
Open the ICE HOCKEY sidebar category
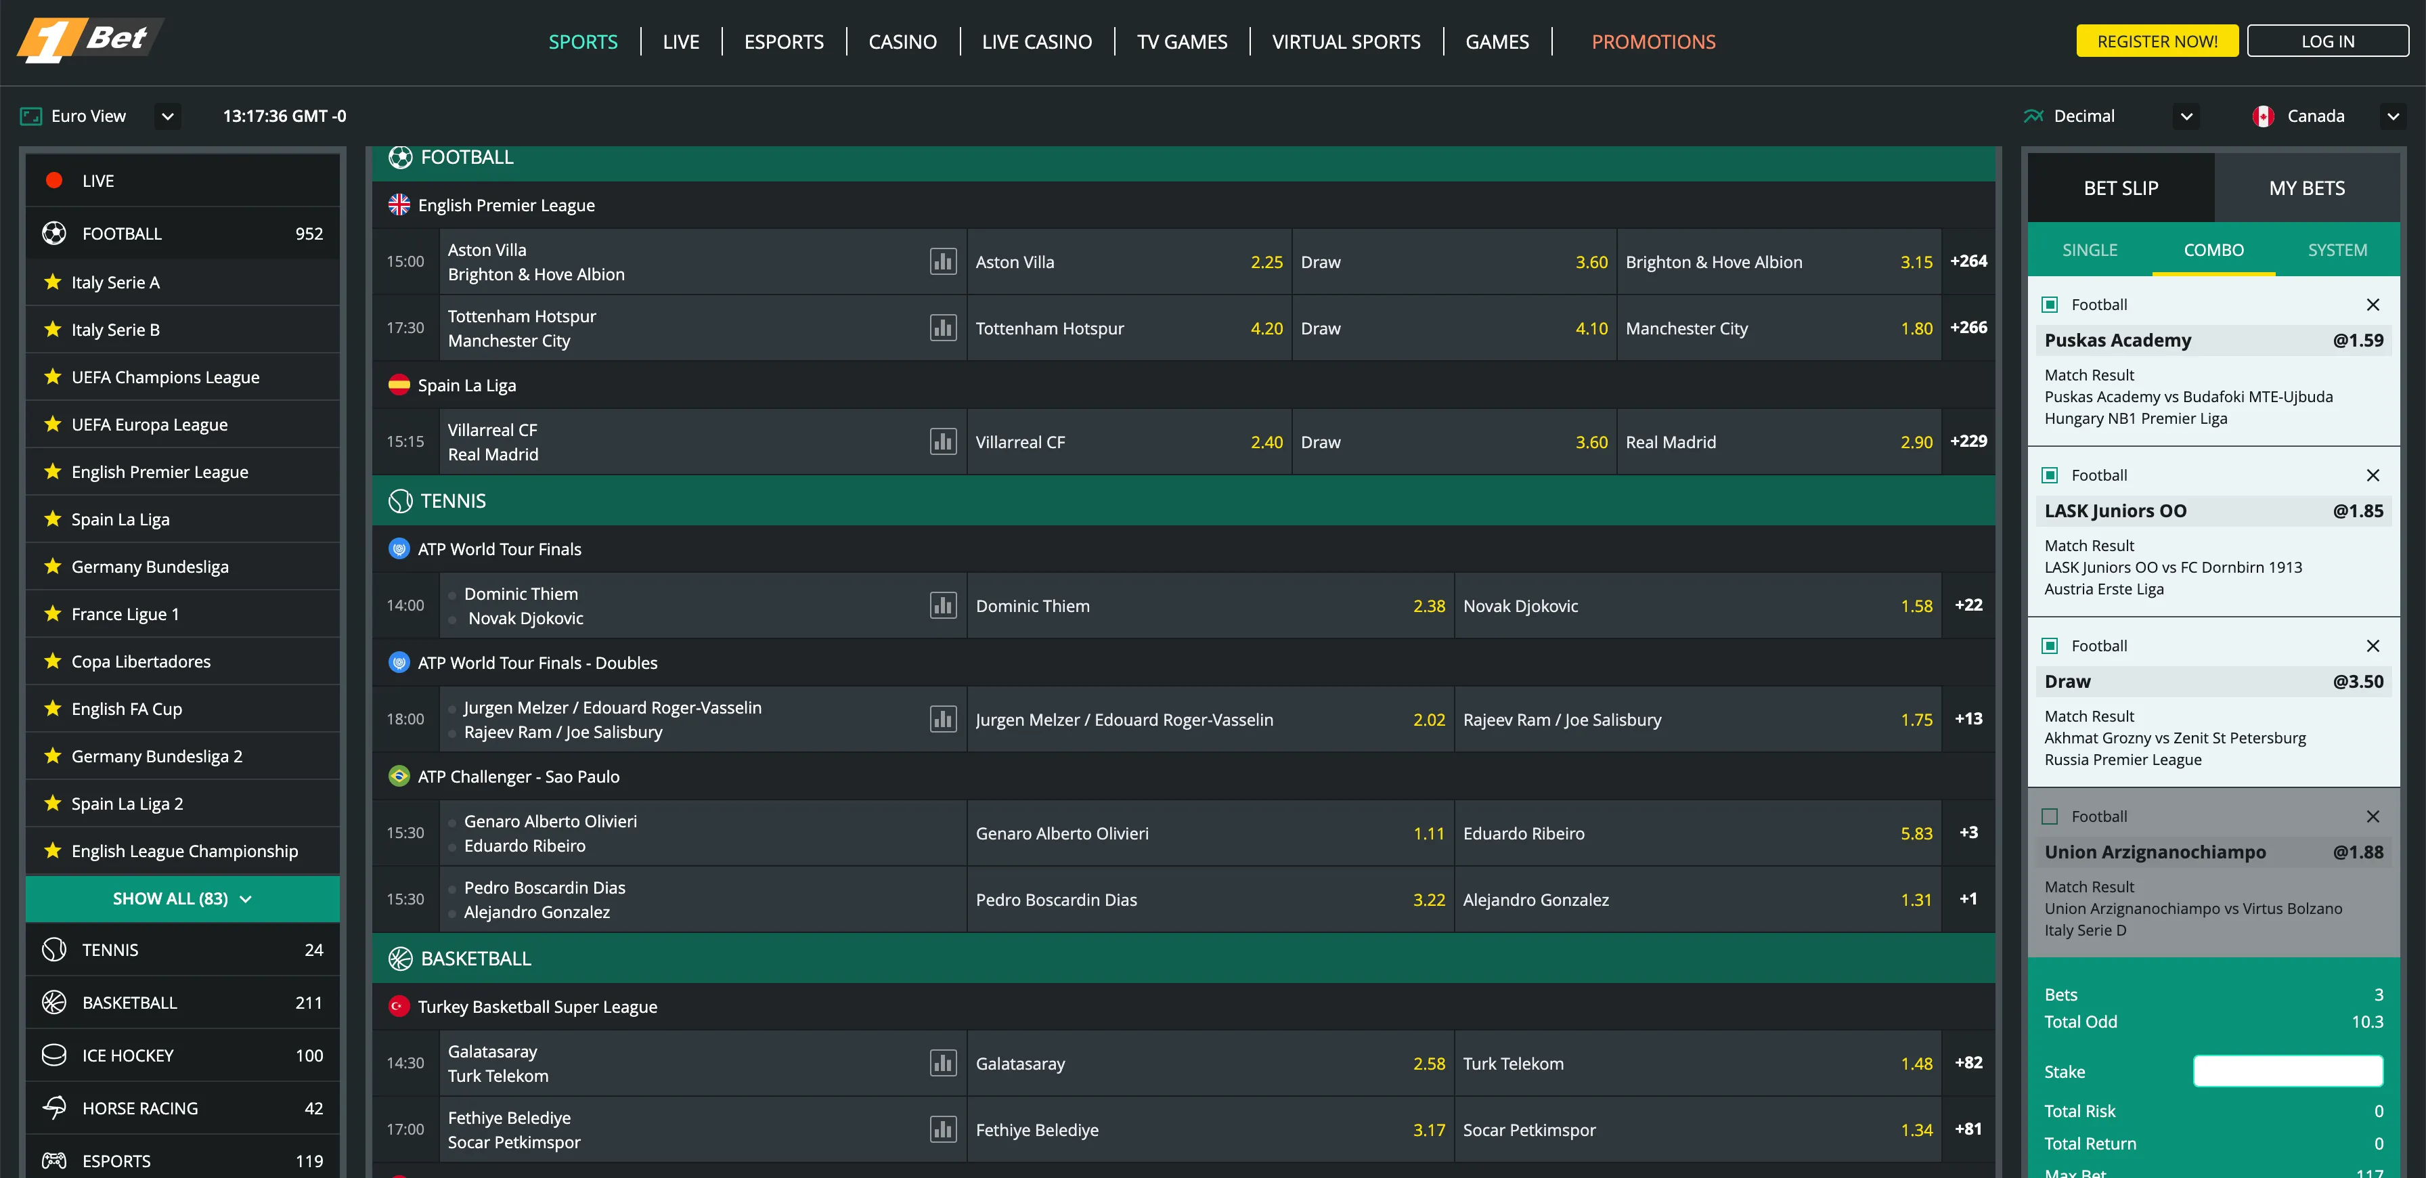(x=182, y=1055)
